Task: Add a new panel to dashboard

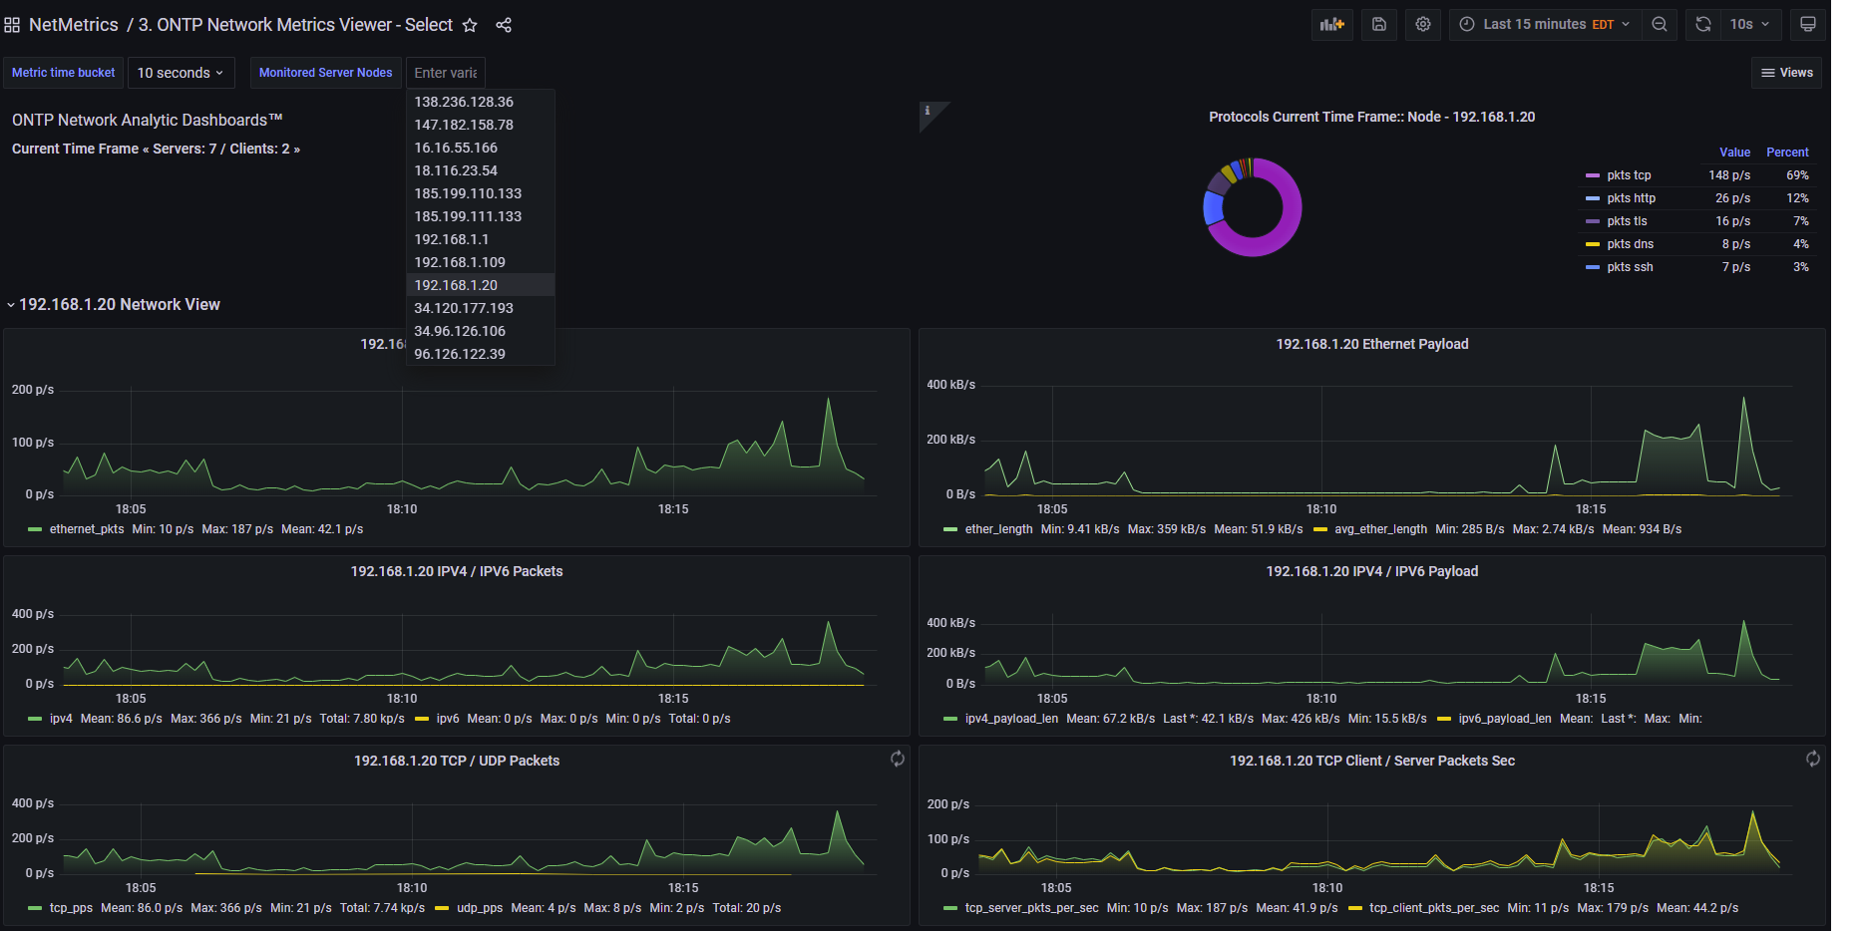Action: click(x=1332, y=24)
